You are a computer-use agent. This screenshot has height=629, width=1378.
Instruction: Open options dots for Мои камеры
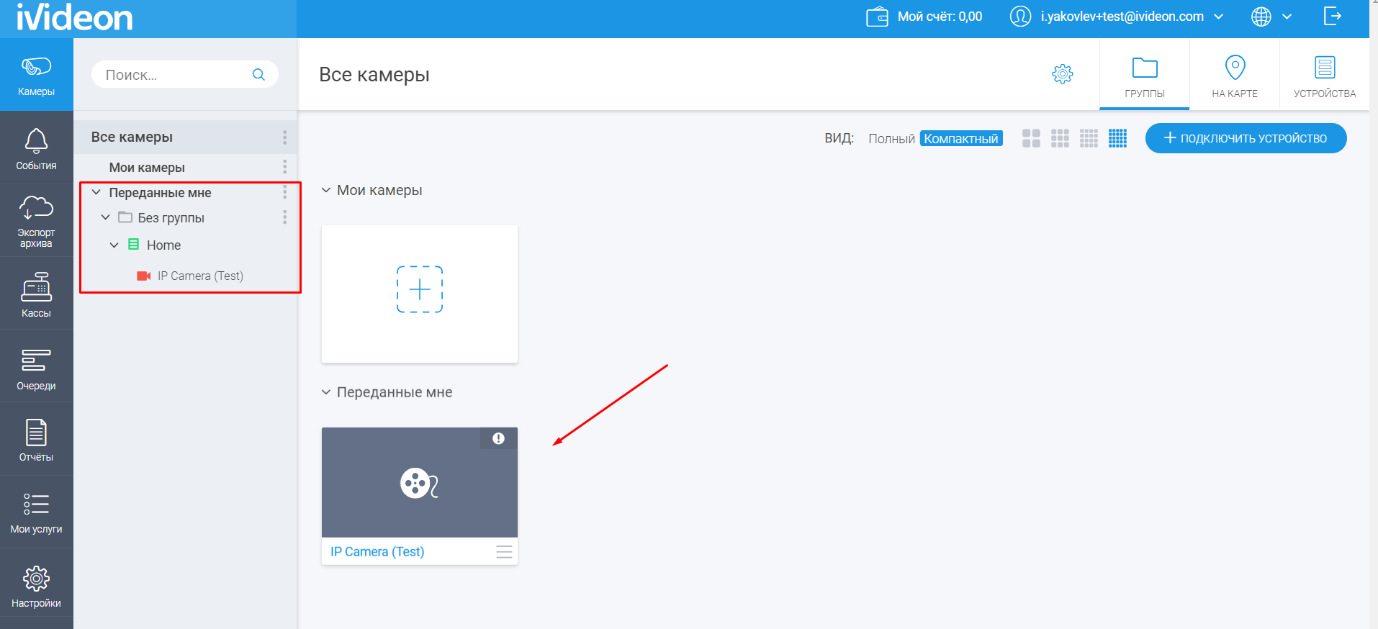[x=285, y=167]
